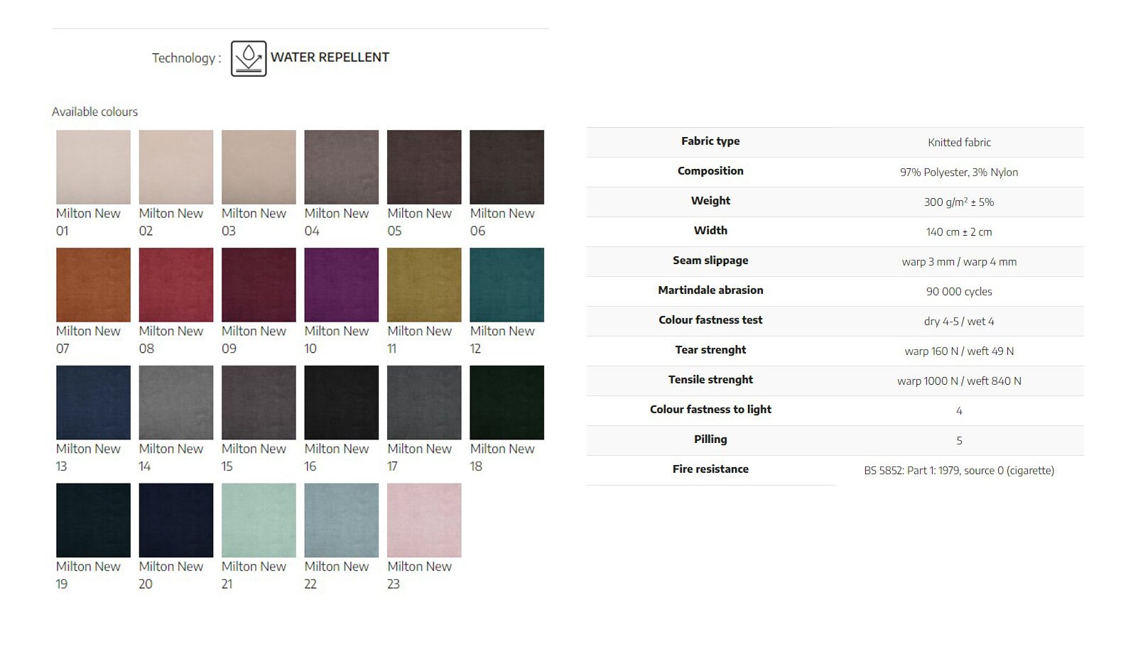Viewport: 1138px width, 651px height.
Task: Select the Milton New 05 dark brown swatch
Action: (x=424, y=167)
